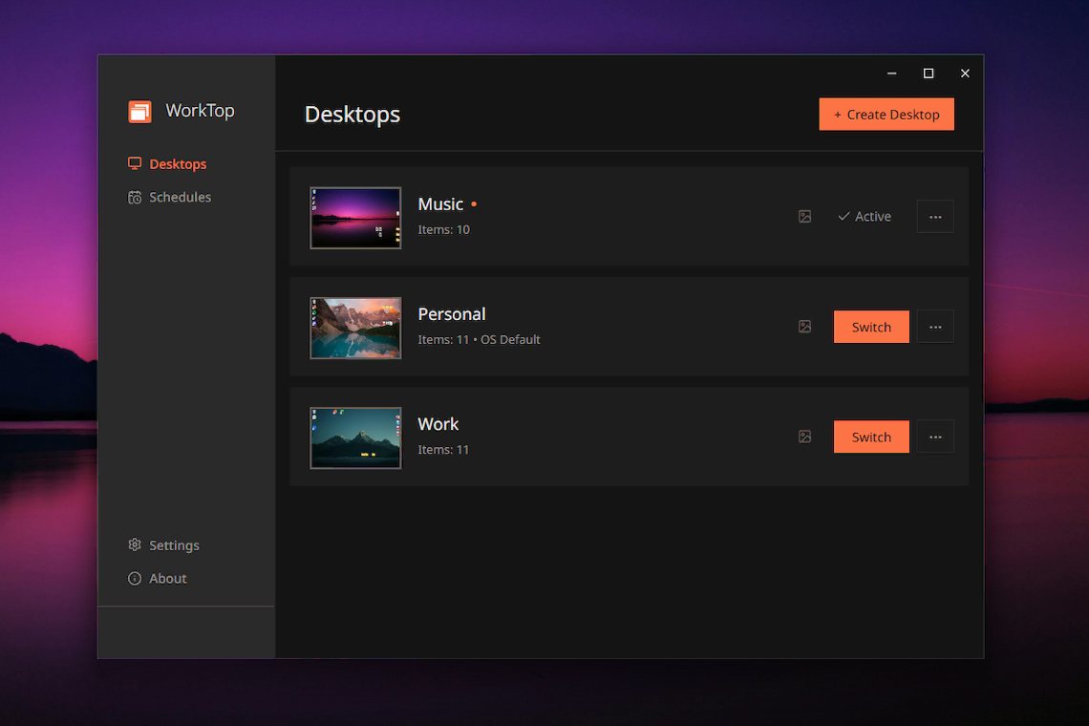Select the Personal desktop thumbnail

(355, 328)
